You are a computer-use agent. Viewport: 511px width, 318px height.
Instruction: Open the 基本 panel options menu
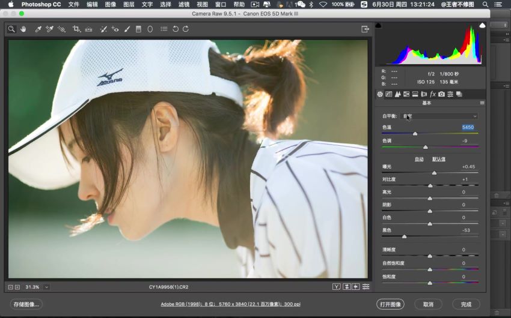tap(482, 103)
